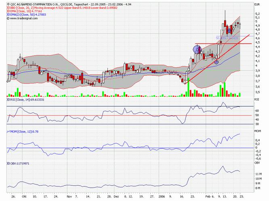Screen dimensions: 269x201
Task: Select the OBV:11719971 label
Action: [x=20, y=164]
